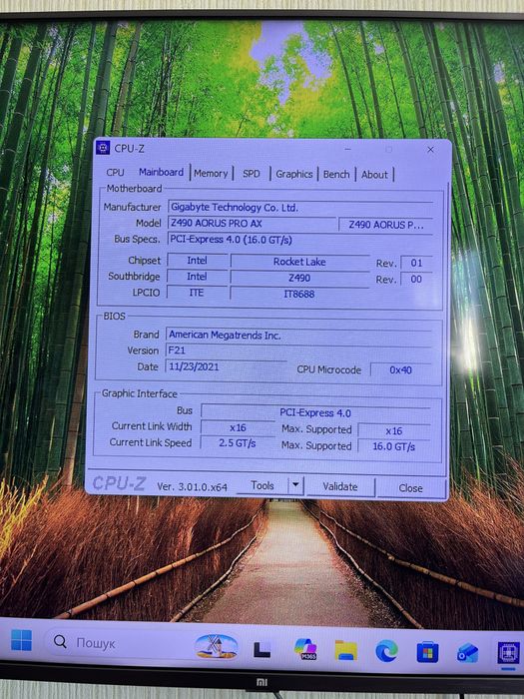Open the Outlook taskbar icon
This screenshot has height=699, width=524.
click(467, 653)
